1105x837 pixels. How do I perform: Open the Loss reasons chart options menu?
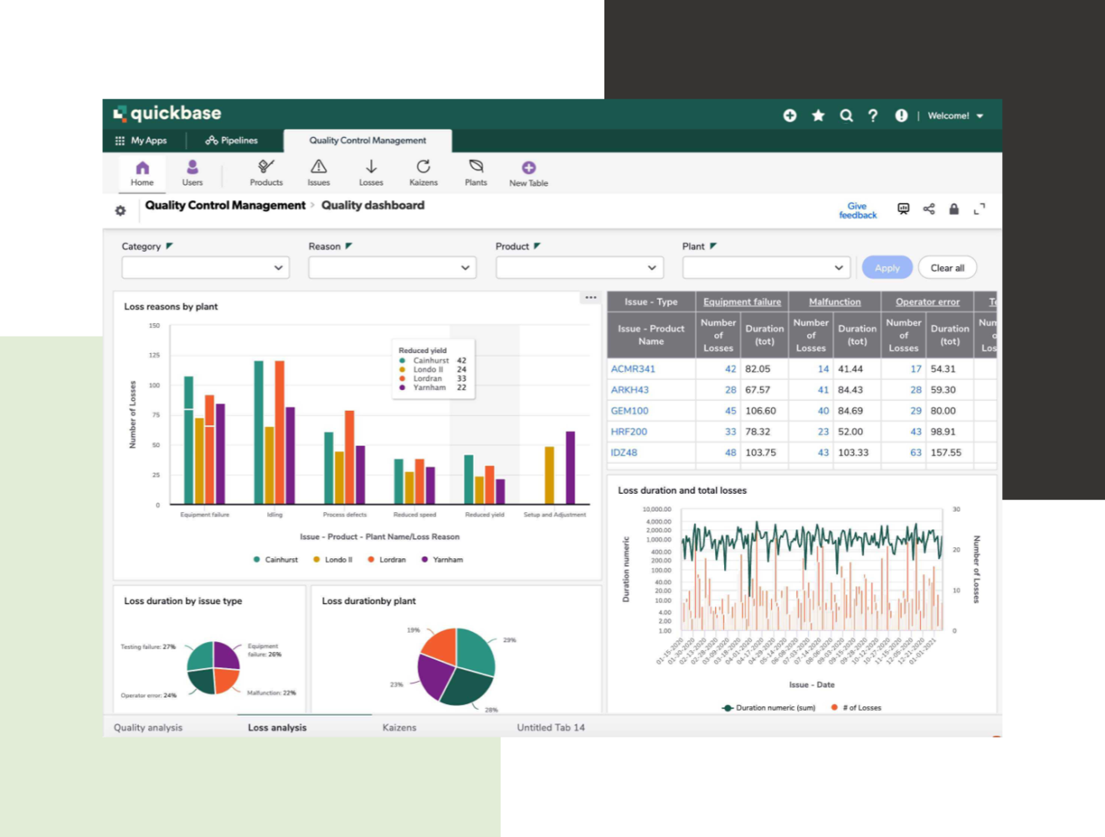[x=590, y=296]
